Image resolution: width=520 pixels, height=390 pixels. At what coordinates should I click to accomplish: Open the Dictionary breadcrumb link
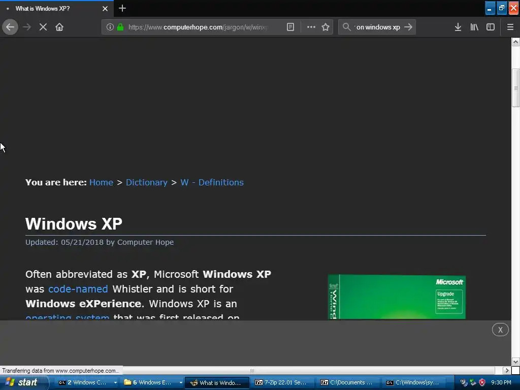(x=147, y=182)
